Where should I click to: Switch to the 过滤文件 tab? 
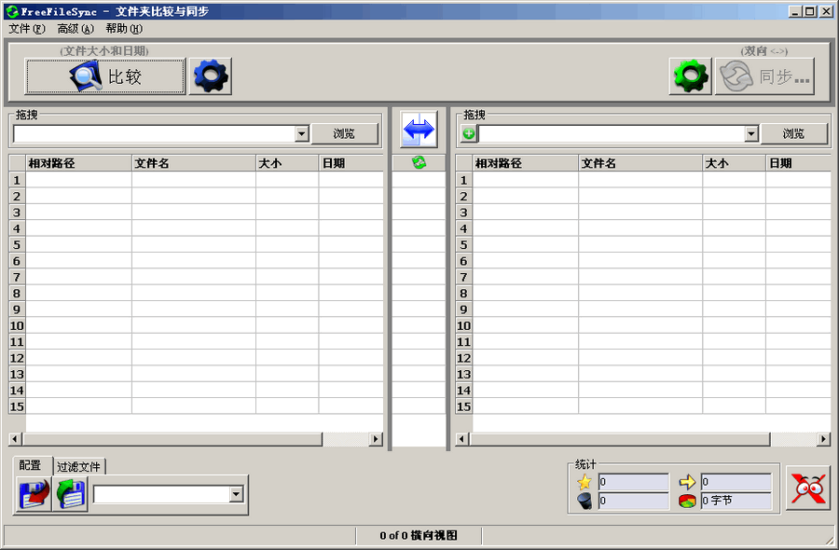coord(80,465)
